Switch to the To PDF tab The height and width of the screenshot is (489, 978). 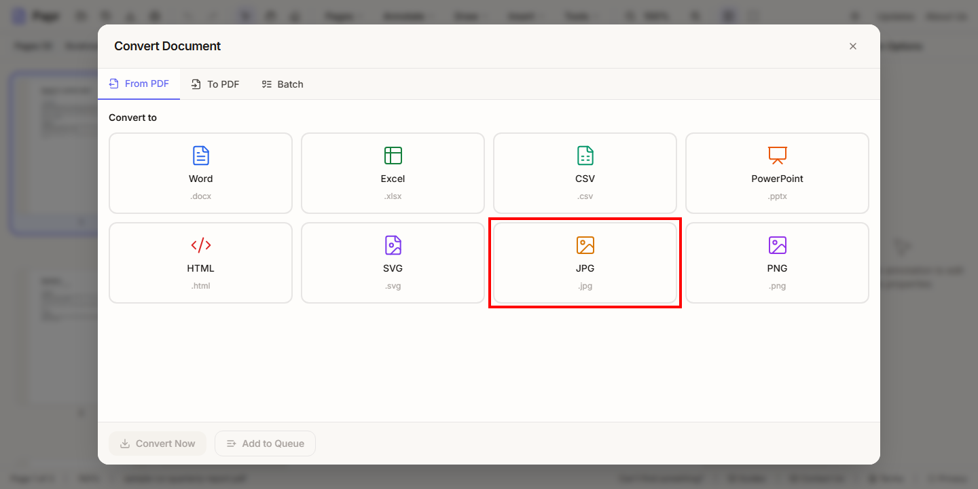[215, 84]
